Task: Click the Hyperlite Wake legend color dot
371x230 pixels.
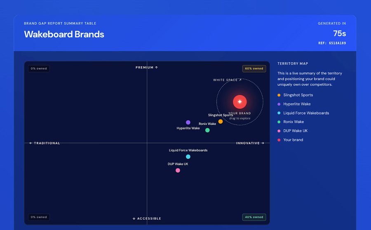Action: tap(279, 104)
